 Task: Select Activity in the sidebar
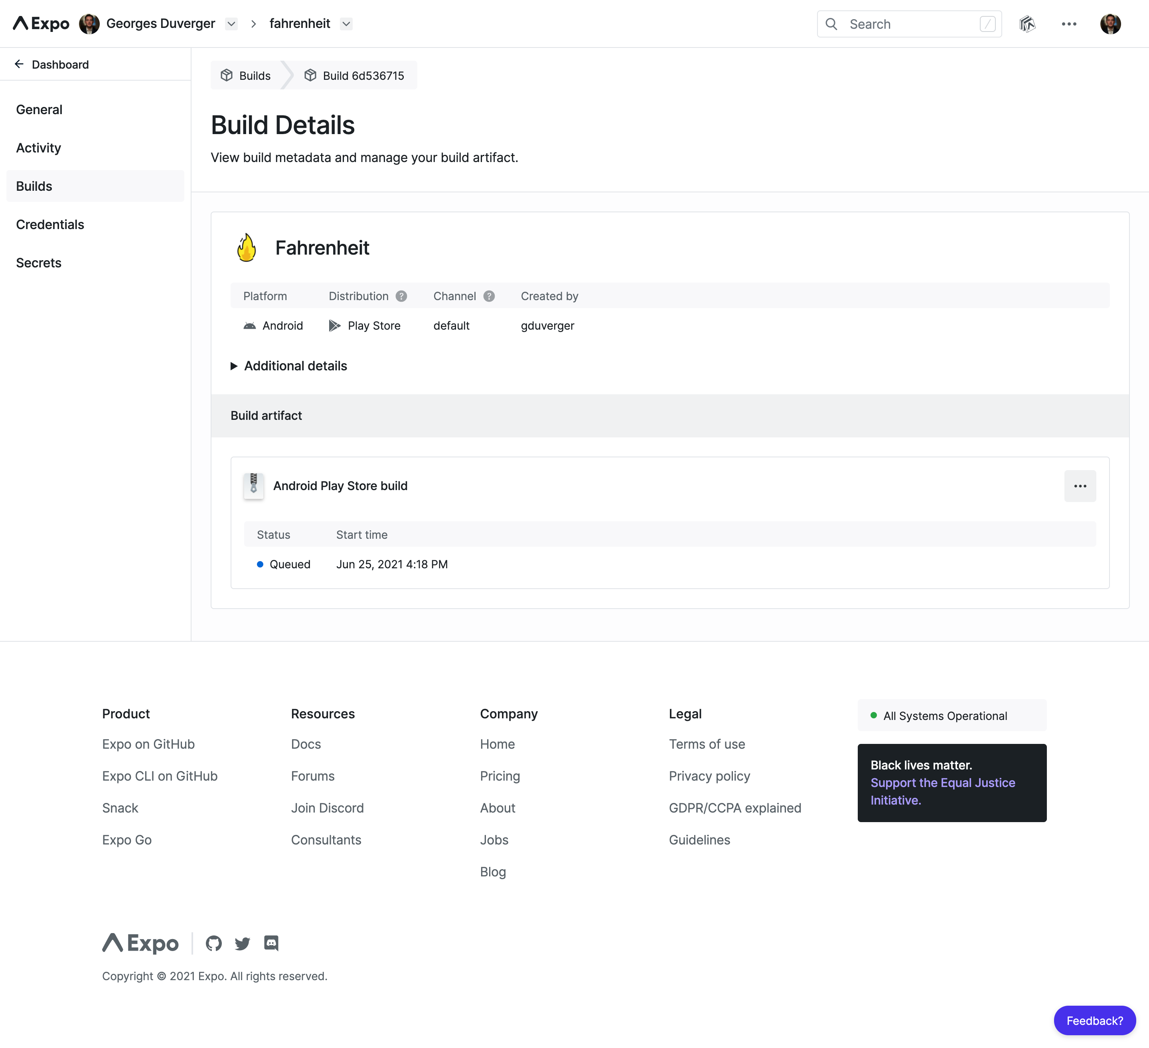[39, 148]
